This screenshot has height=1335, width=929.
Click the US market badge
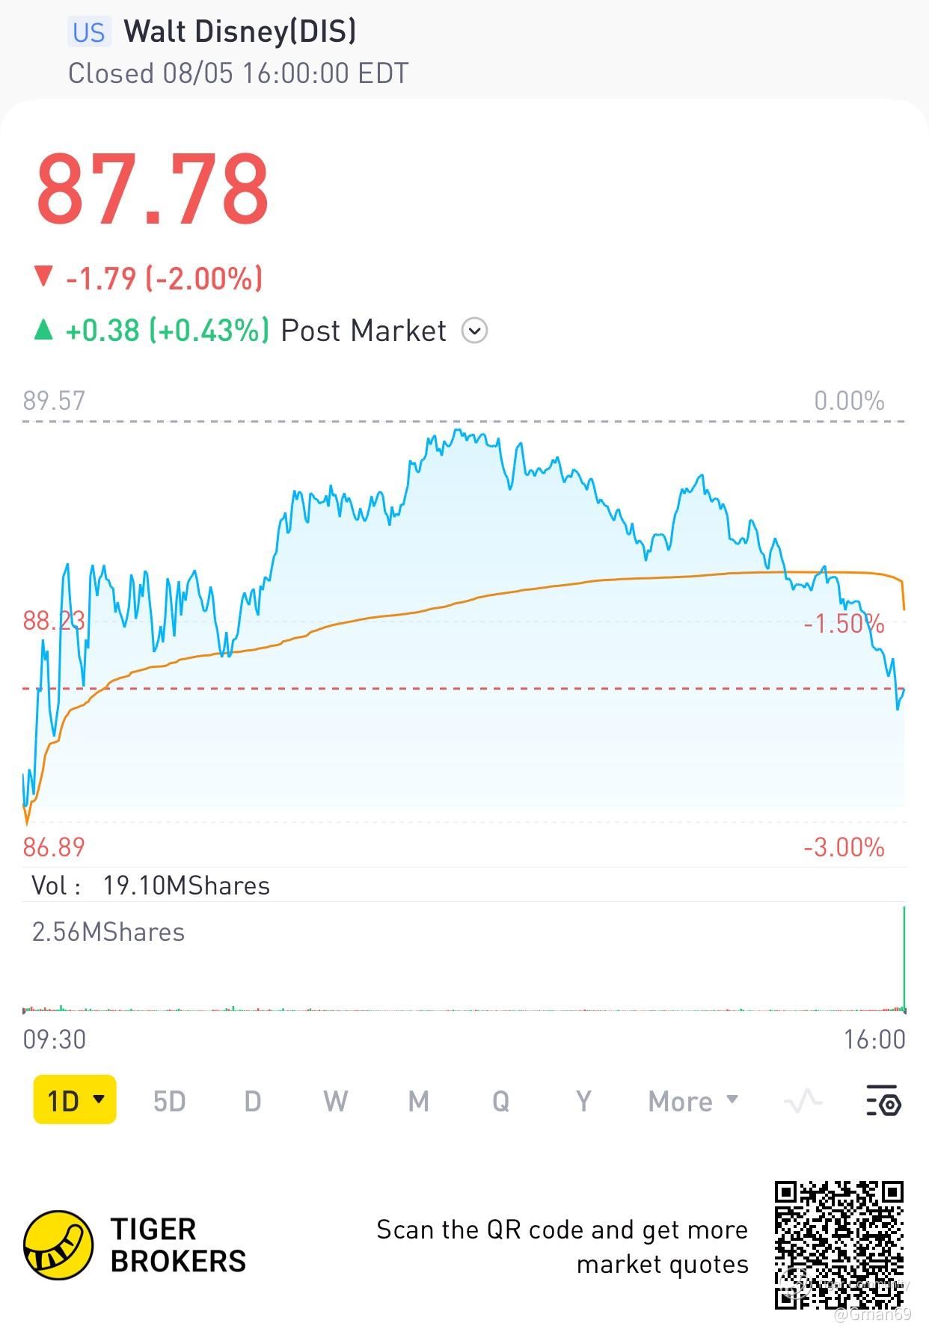click(x=89, y=32)
